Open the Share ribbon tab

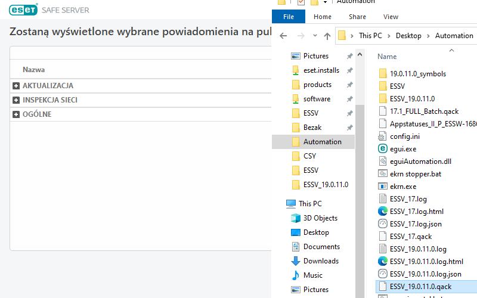point(358,17)
